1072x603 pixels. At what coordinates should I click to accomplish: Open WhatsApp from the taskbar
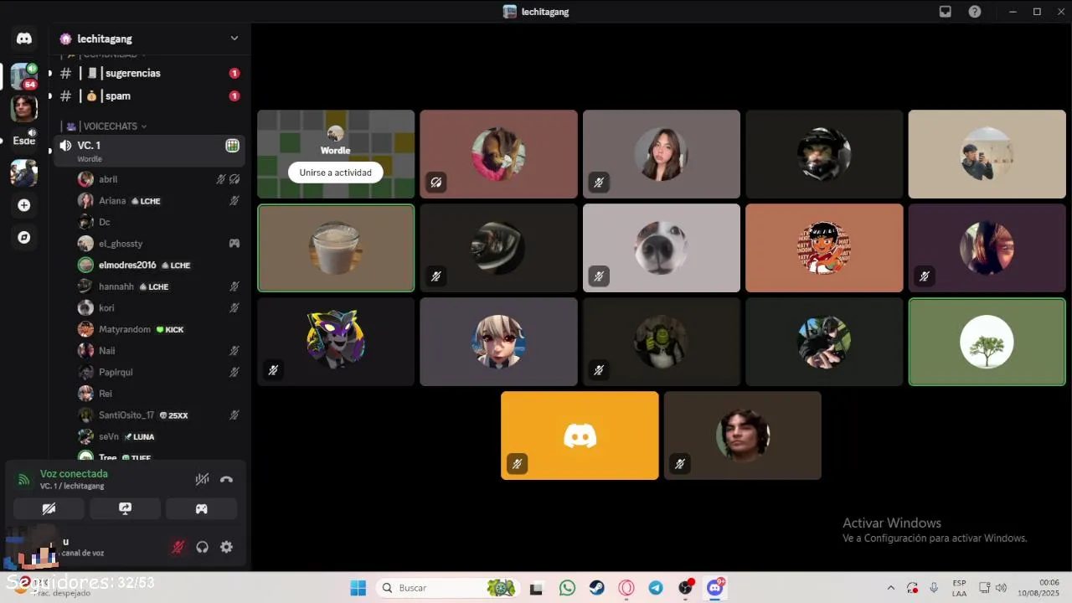pyautogui.click(x=567, y=588)
